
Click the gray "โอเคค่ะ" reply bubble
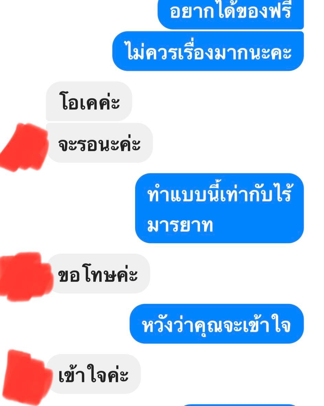[89, 101]
